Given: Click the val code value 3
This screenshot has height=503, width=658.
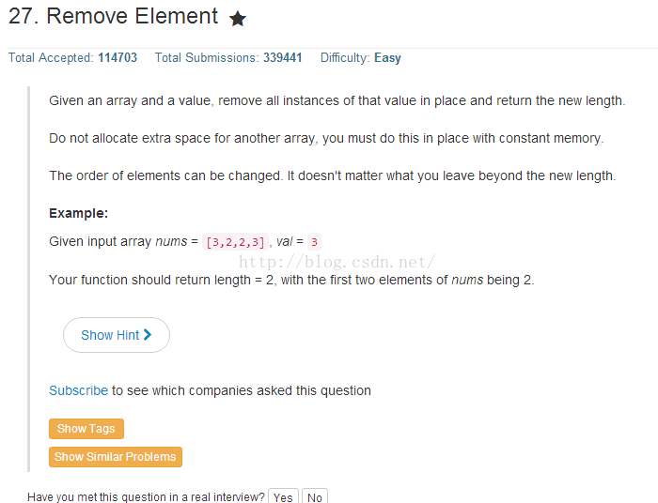Looking at the screenshot, I should [x=314, y=242].
